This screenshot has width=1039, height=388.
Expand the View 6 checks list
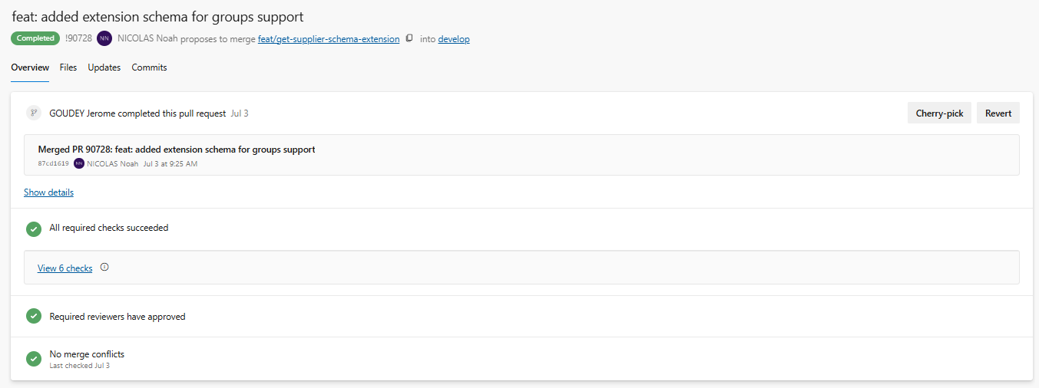click(x=65, y=268)
